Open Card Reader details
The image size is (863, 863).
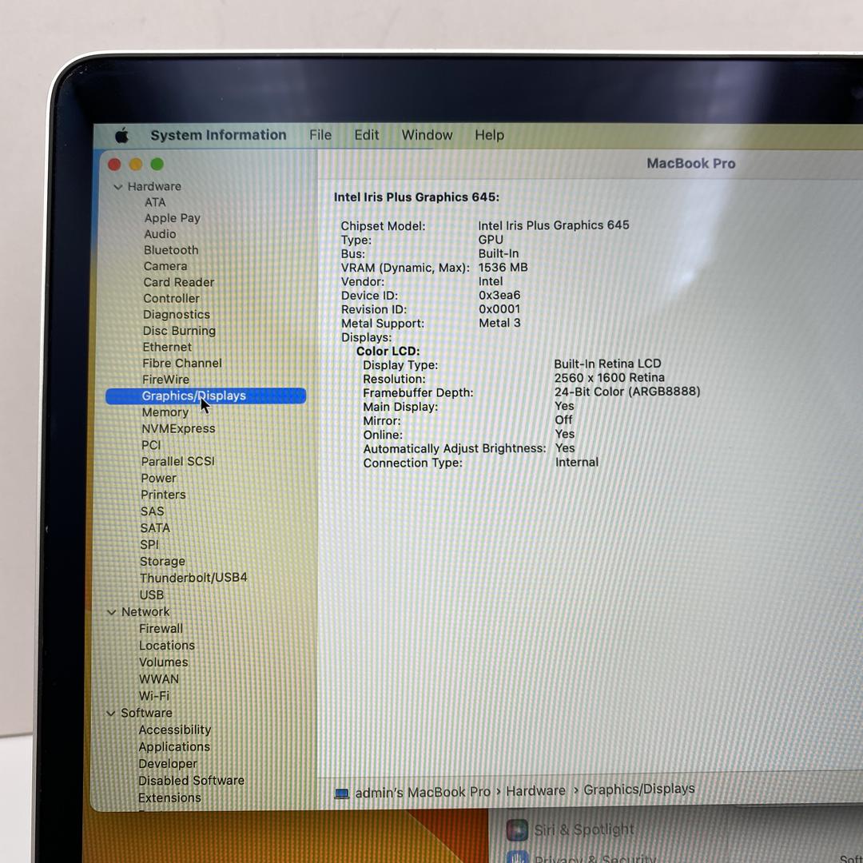pyautogui.click(x=179, y=282)
